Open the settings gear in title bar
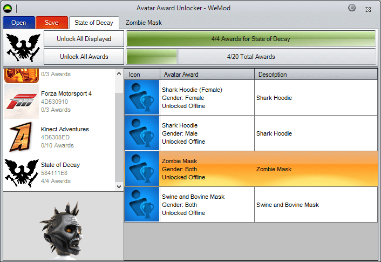Screen dimensions: 381x262 pos(352,8)
